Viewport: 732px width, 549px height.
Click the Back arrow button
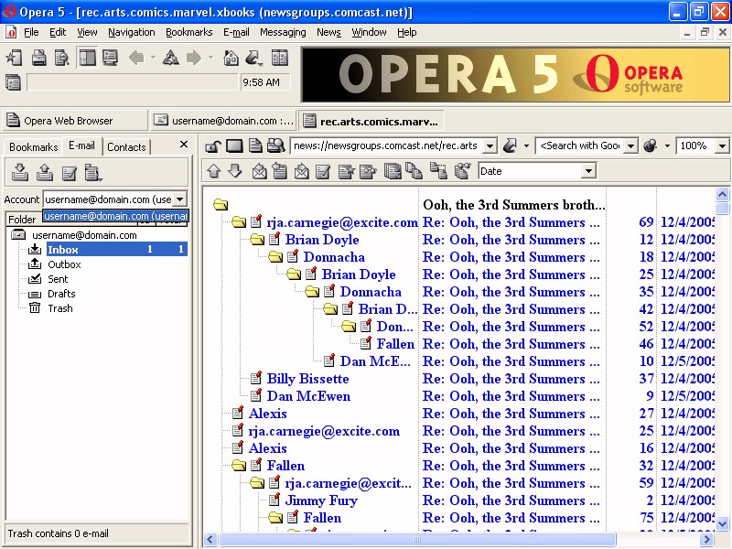tap(136, 58)
